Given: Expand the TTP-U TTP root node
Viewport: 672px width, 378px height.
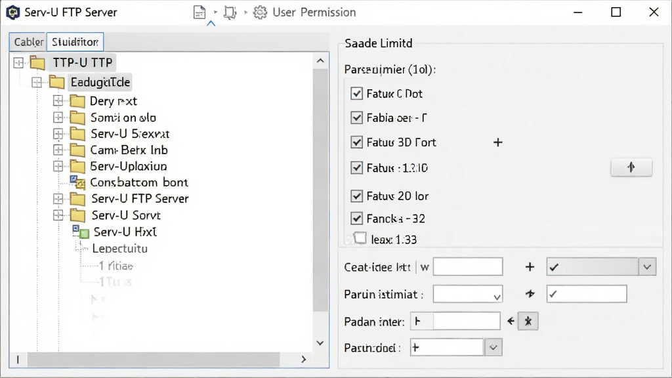Looking at the screenshot, I should (x=18, y=62).
